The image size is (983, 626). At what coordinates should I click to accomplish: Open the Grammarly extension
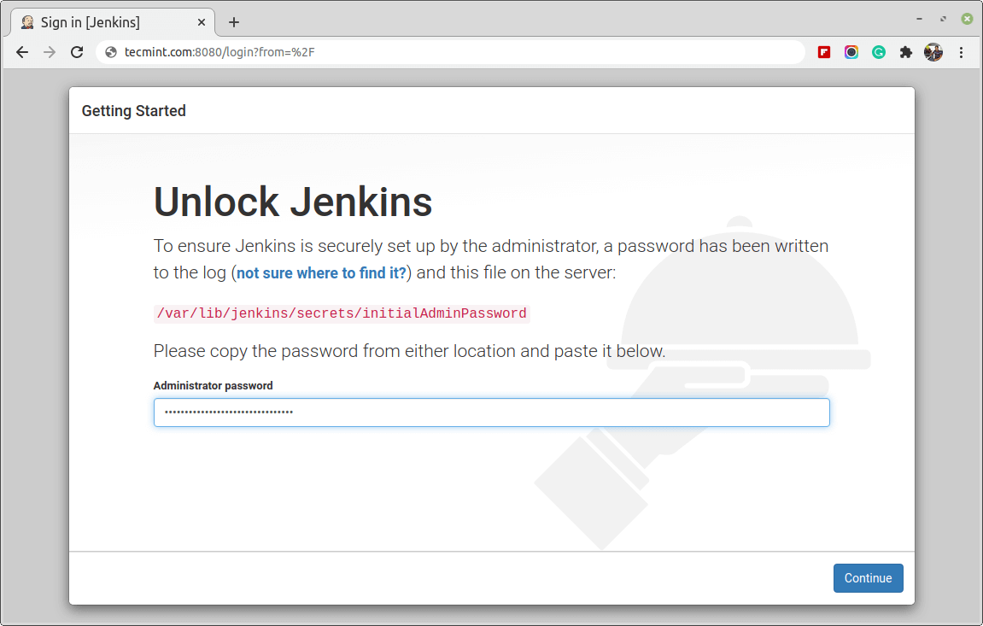(x=879, y=52)
